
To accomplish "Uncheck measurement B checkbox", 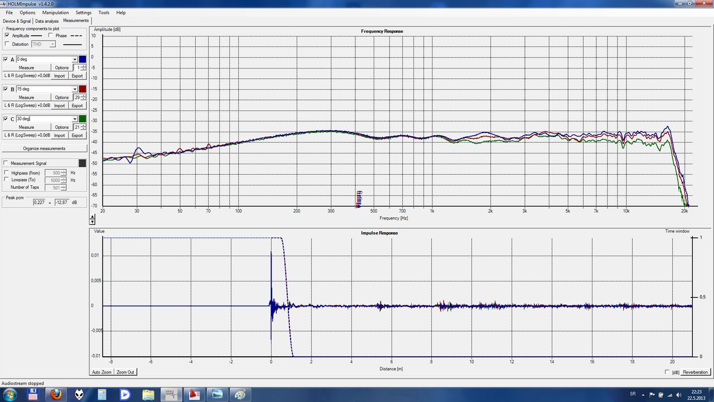I will (6, 89).
